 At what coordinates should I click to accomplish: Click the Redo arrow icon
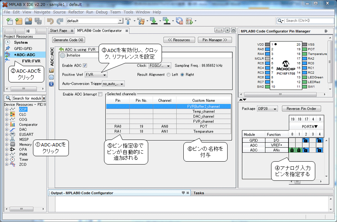60,21
